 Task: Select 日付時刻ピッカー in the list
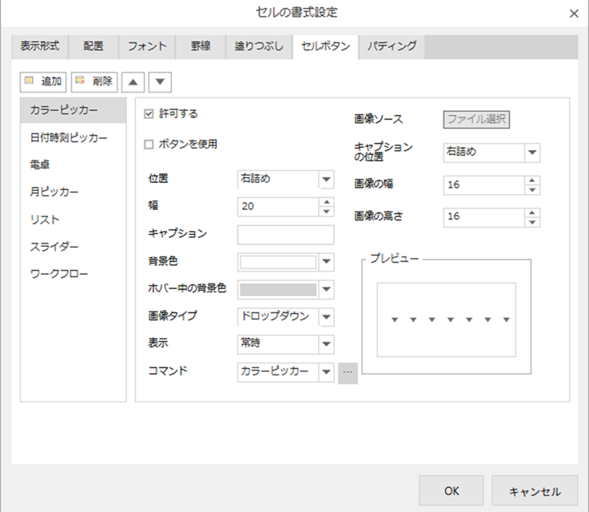pos(69,137)
